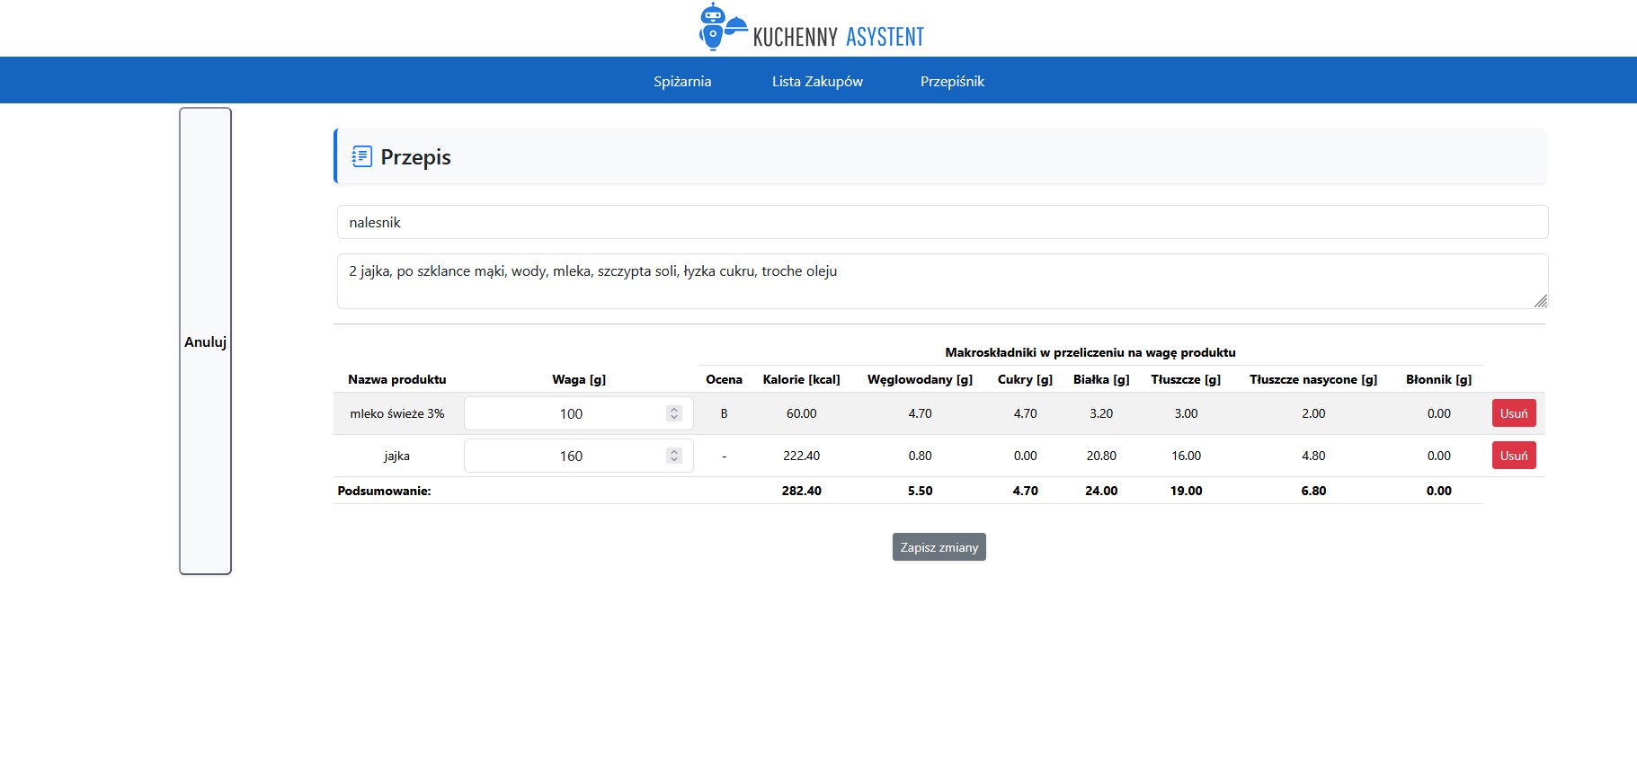The height and width of the screenshot is (780, 1637).
Task: Click the 'Błonnik [g]' column header
Action: [1438, 379]
